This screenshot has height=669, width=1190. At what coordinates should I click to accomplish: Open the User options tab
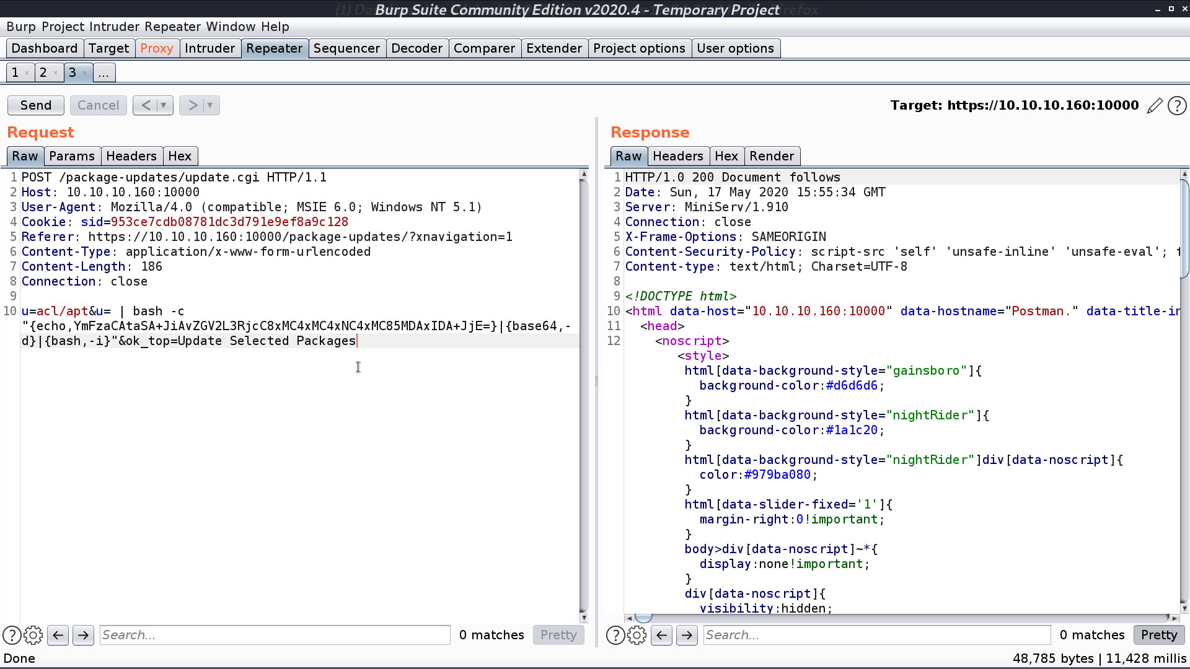tap(736, 48)
